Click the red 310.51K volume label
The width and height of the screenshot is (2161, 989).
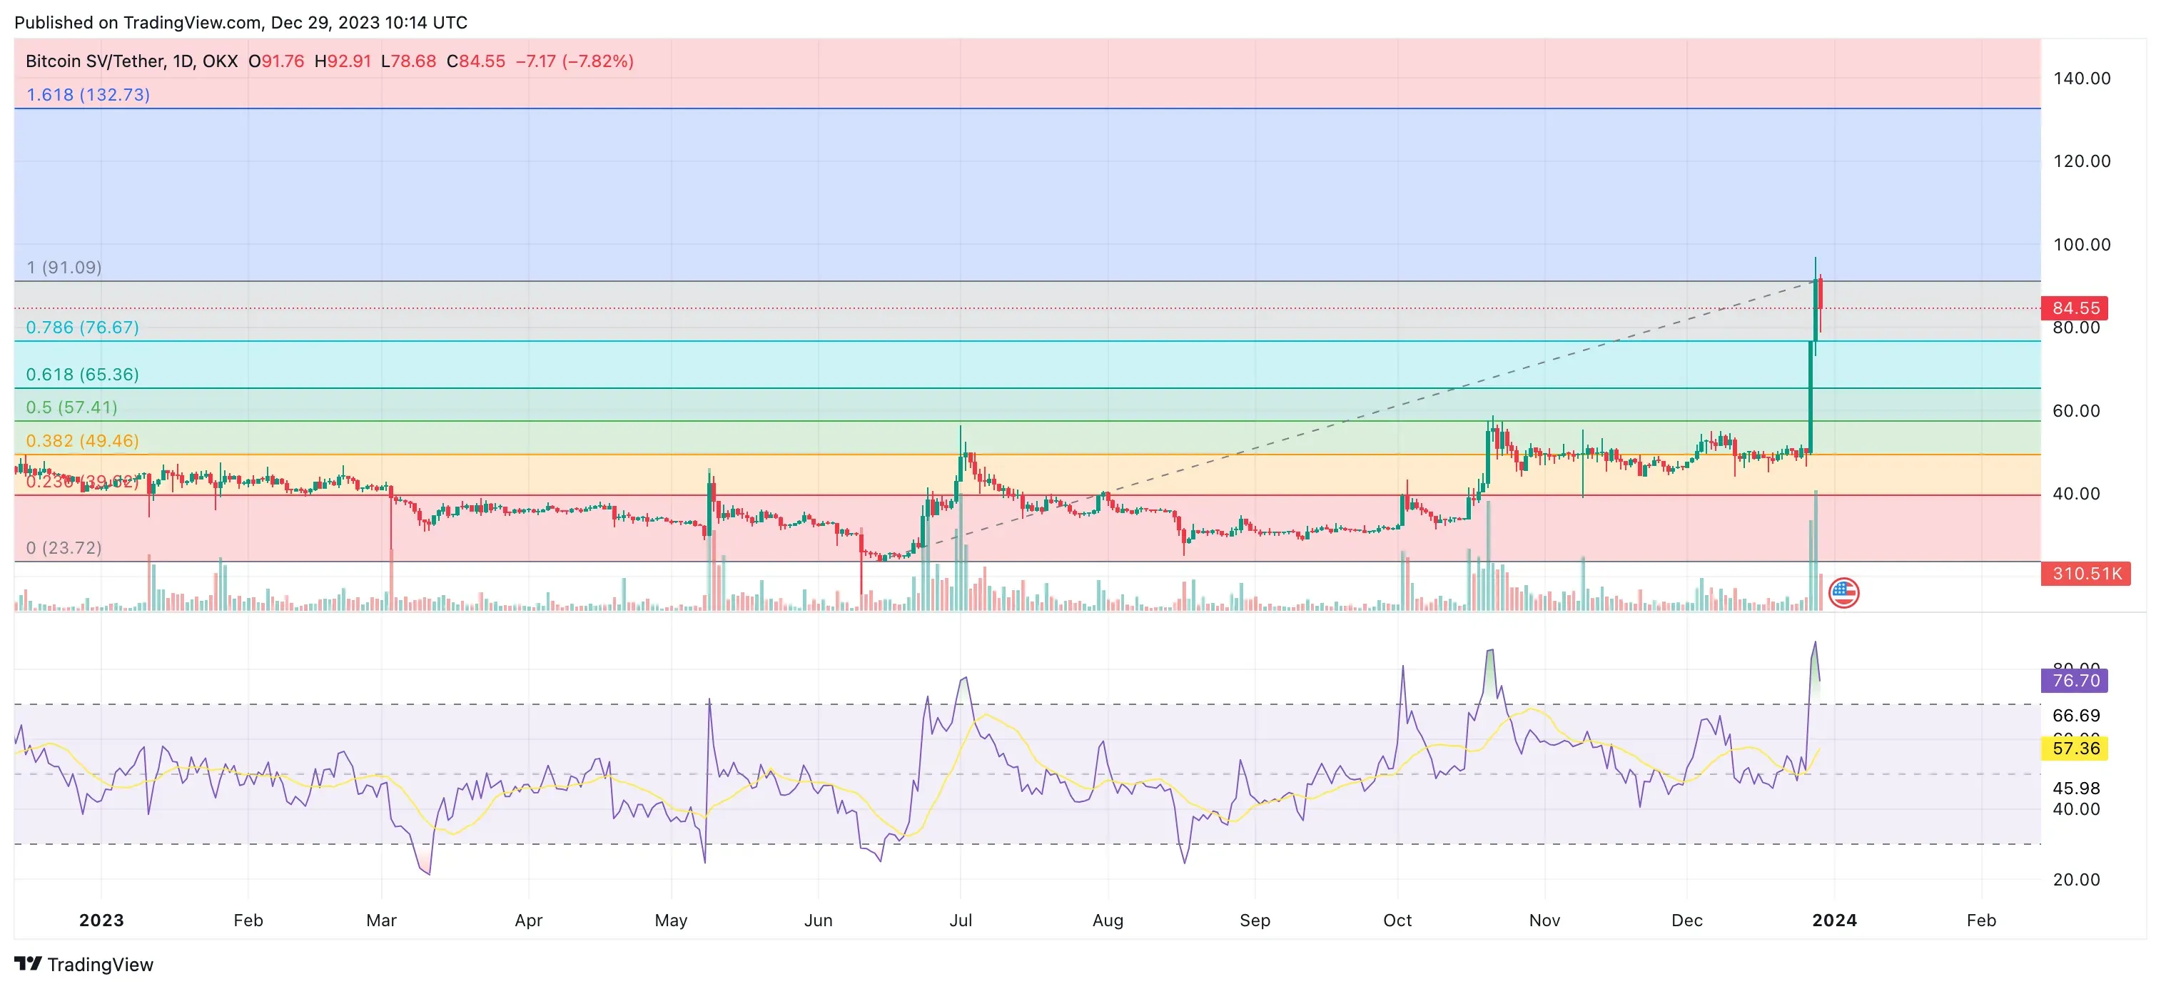[x=2085, y=573]
